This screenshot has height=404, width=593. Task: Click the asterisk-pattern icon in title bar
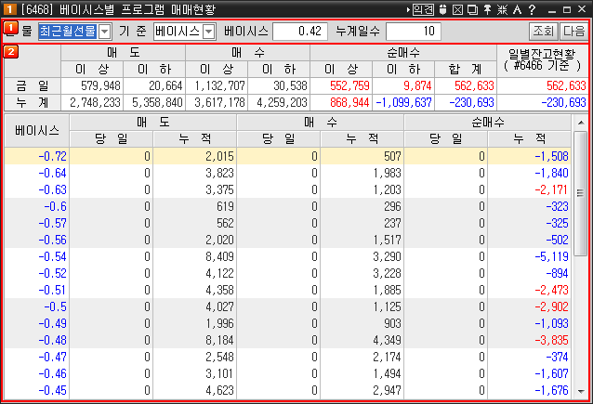(x=502, y=9)
